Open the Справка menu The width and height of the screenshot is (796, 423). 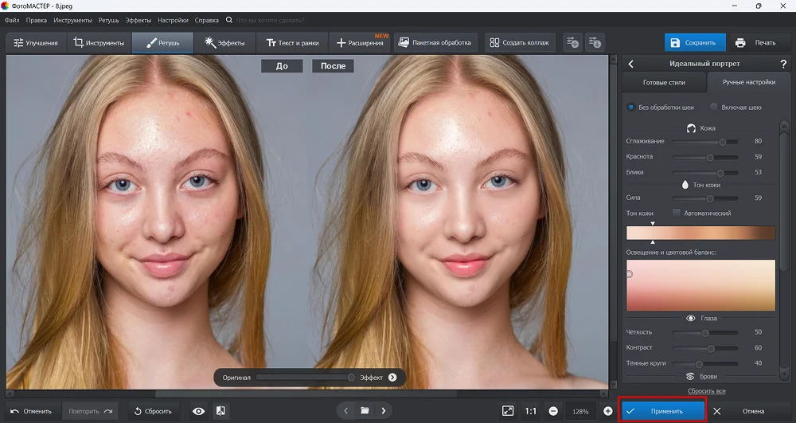tap(207, 20)
